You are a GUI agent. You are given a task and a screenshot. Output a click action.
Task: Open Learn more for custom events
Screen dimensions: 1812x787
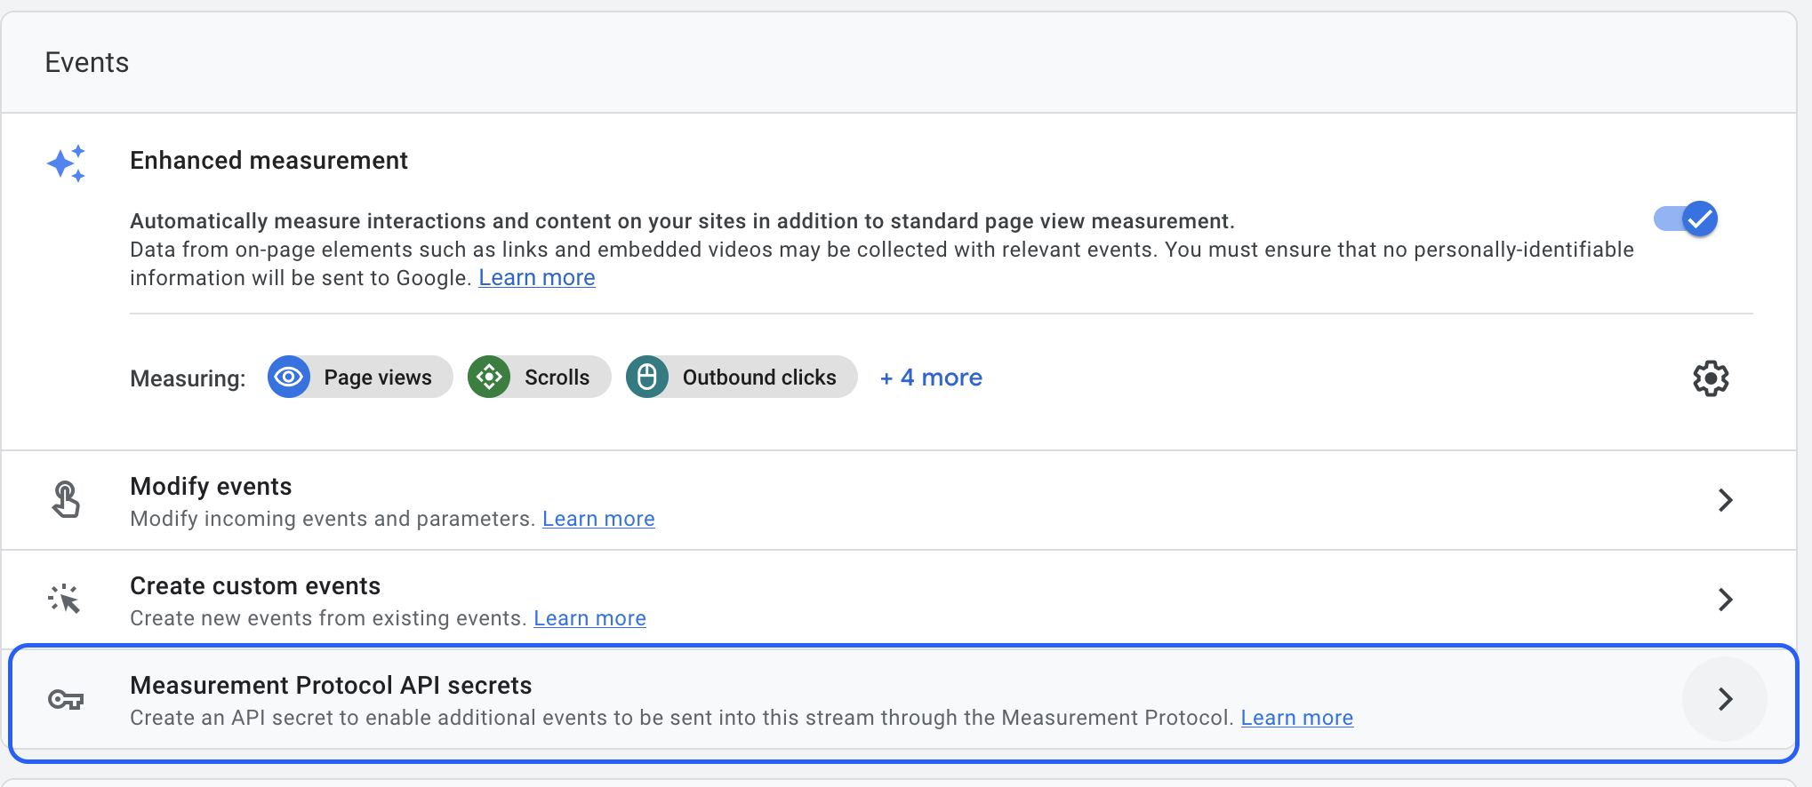point(589,618)
